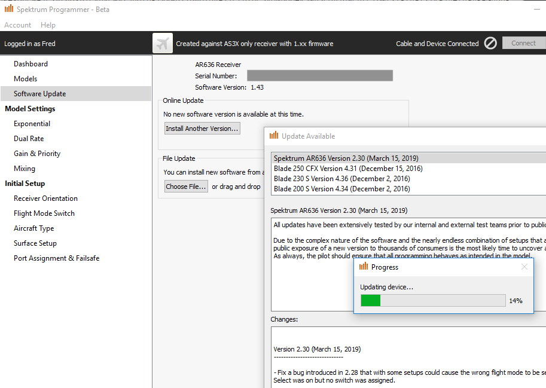
Task: Go to Exponential settings
Action: pos(32,124)
